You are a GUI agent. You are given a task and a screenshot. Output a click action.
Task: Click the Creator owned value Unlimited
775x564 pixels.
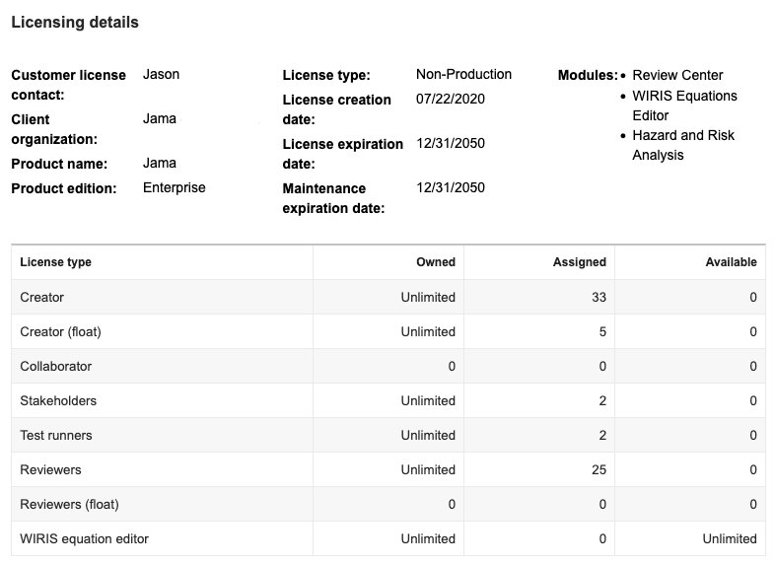pyautogui.click(x=428, y=297)
